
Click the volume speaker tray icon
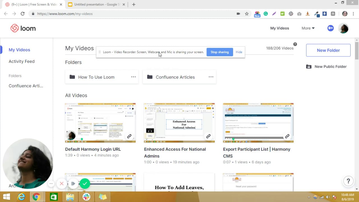pyautogui.click(x=328, y=197)
